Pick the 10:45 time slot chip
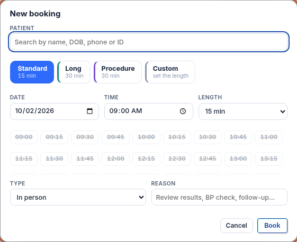297x242 pixels. tap(238, 137)
